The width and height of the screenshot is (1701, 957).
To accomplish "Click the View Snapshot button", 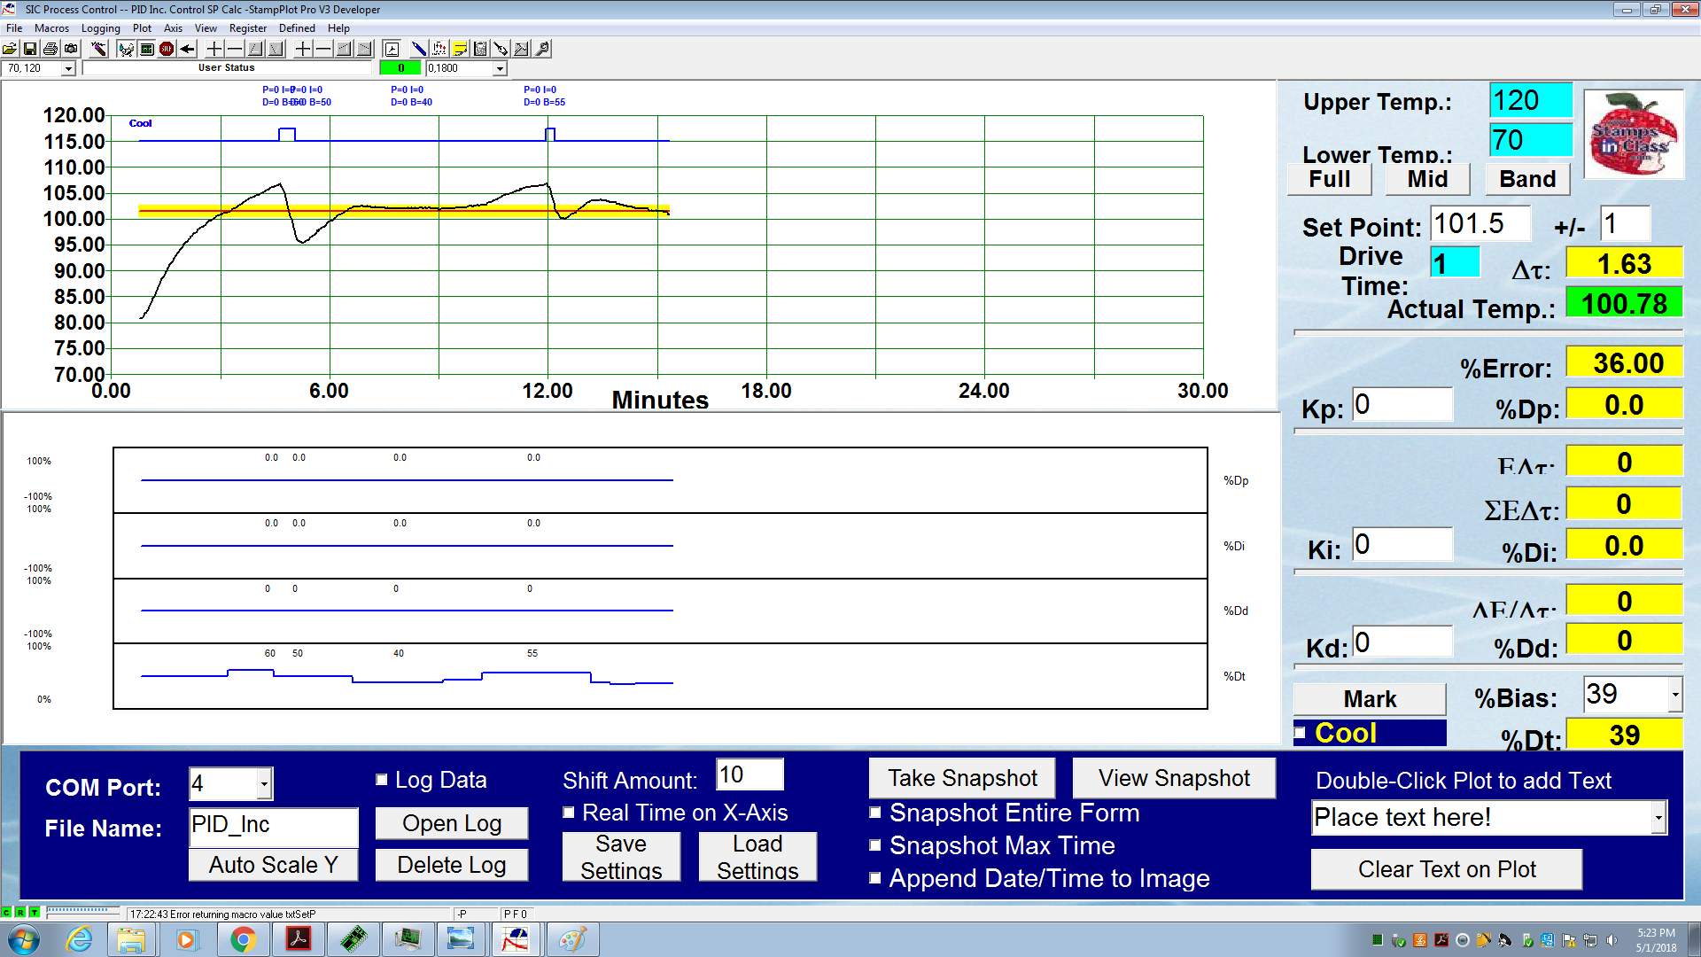I will [1174, 778].
